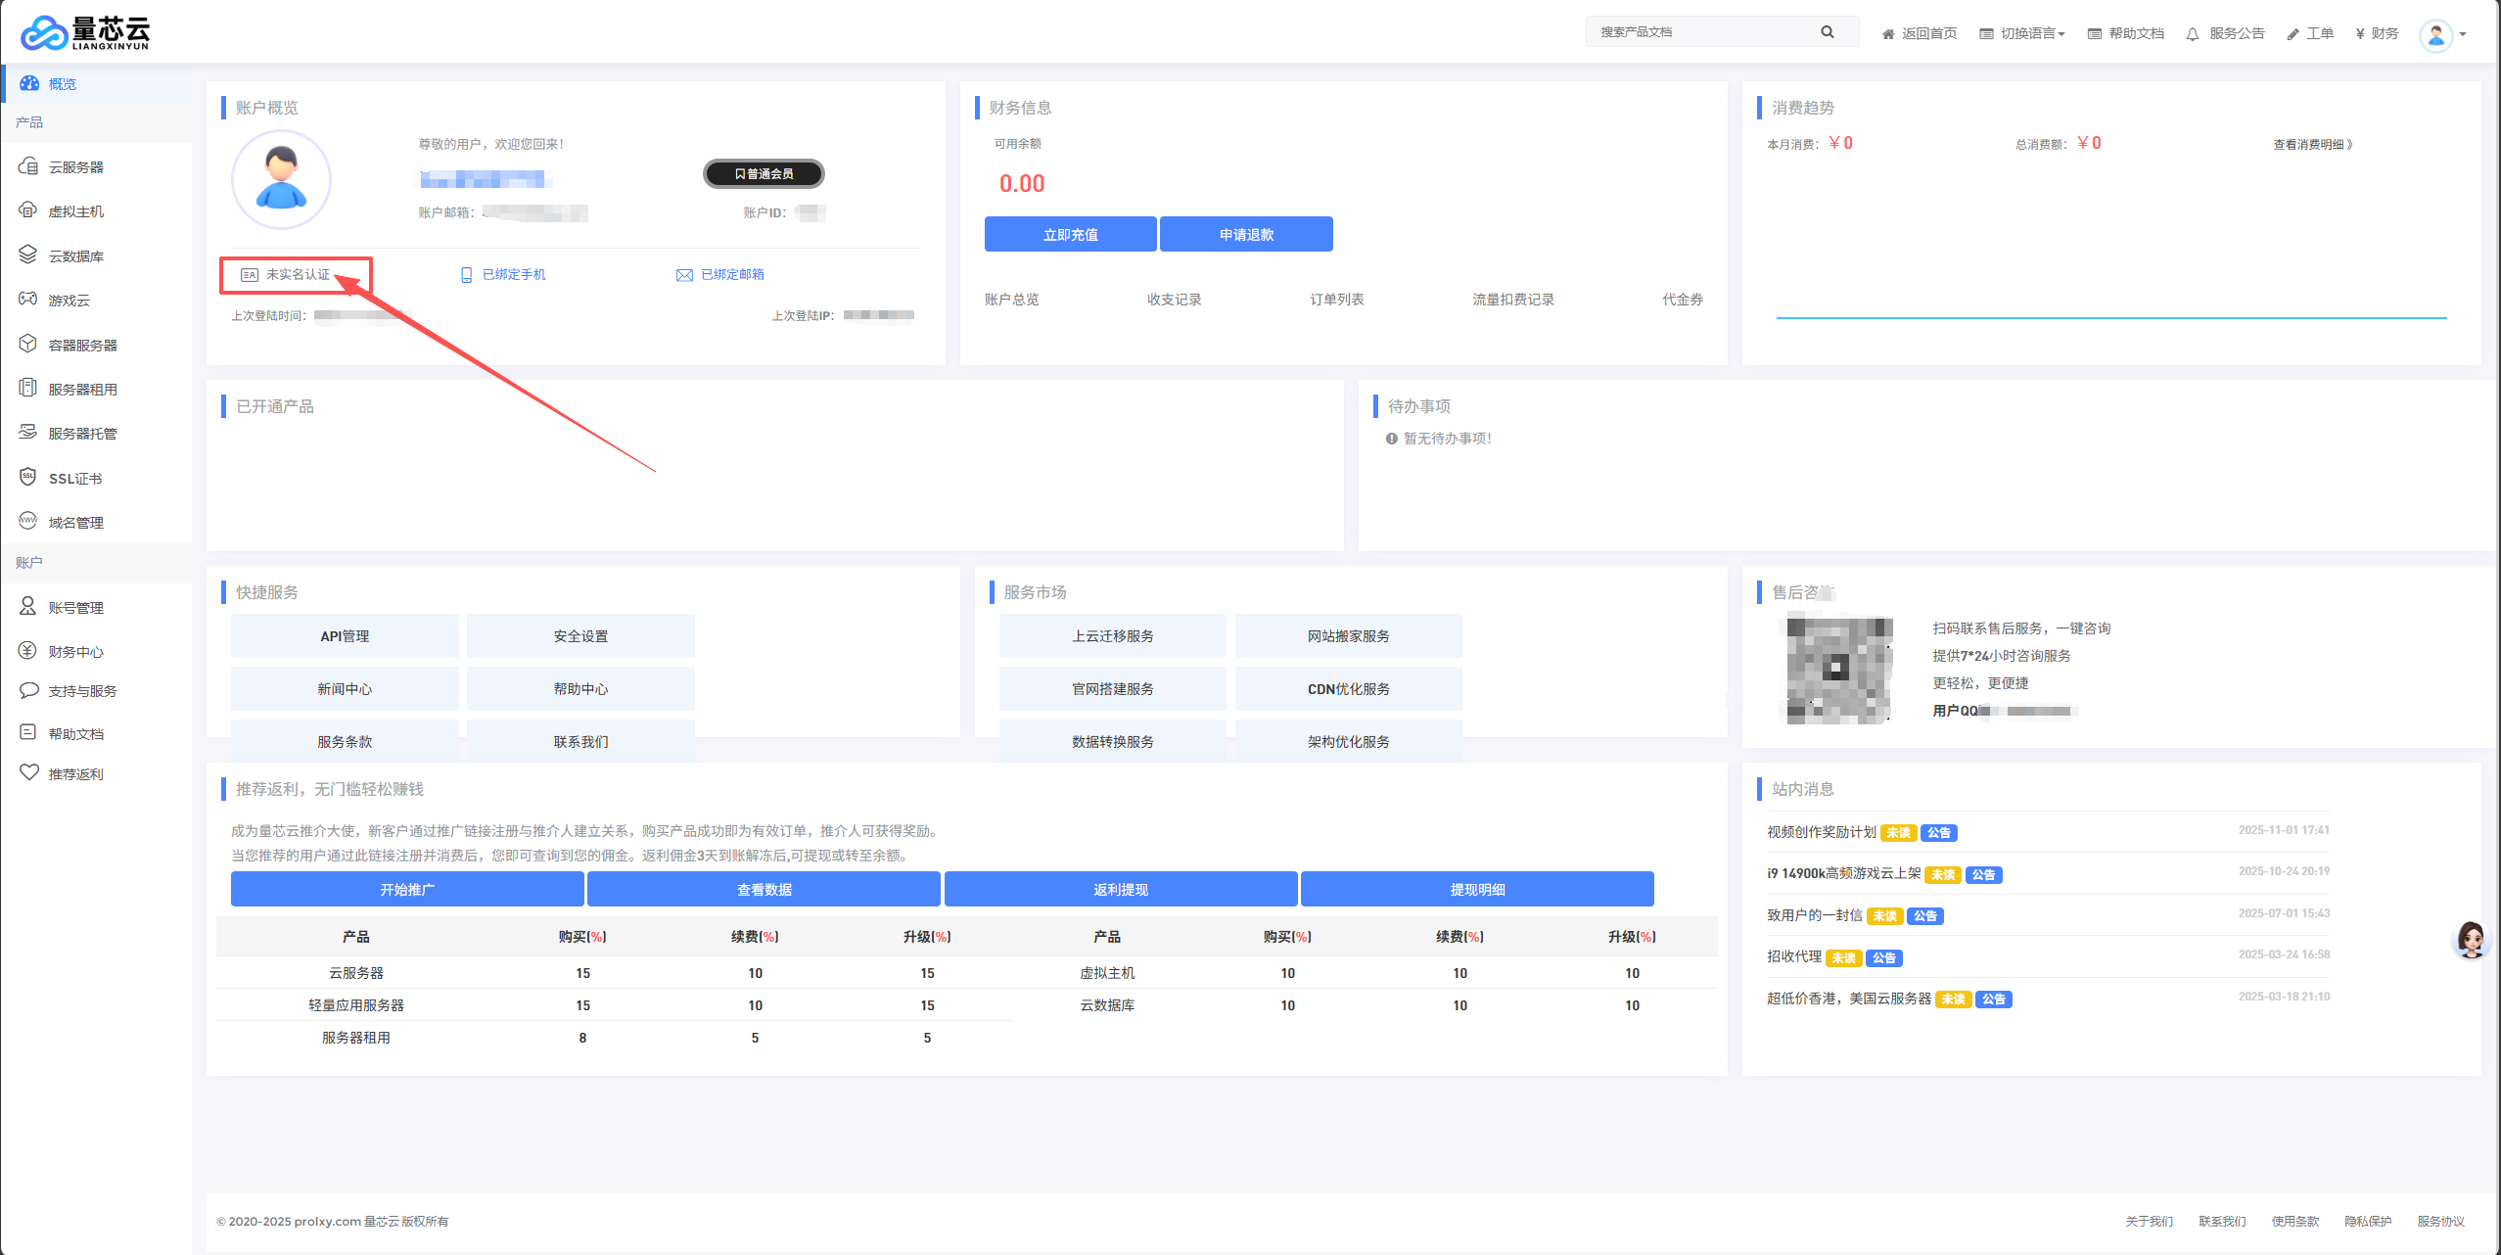
Task: Open the 收支记录 tab
Action: [1174, 300]
